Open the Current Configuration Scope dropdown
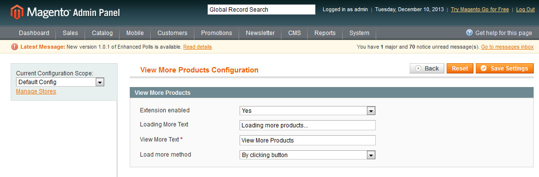 tap(60, 82)
